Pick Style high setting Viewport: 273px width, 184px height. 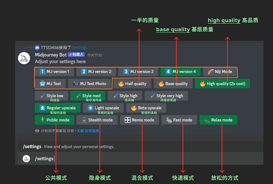pyautogui.click(x=125, y=96)
